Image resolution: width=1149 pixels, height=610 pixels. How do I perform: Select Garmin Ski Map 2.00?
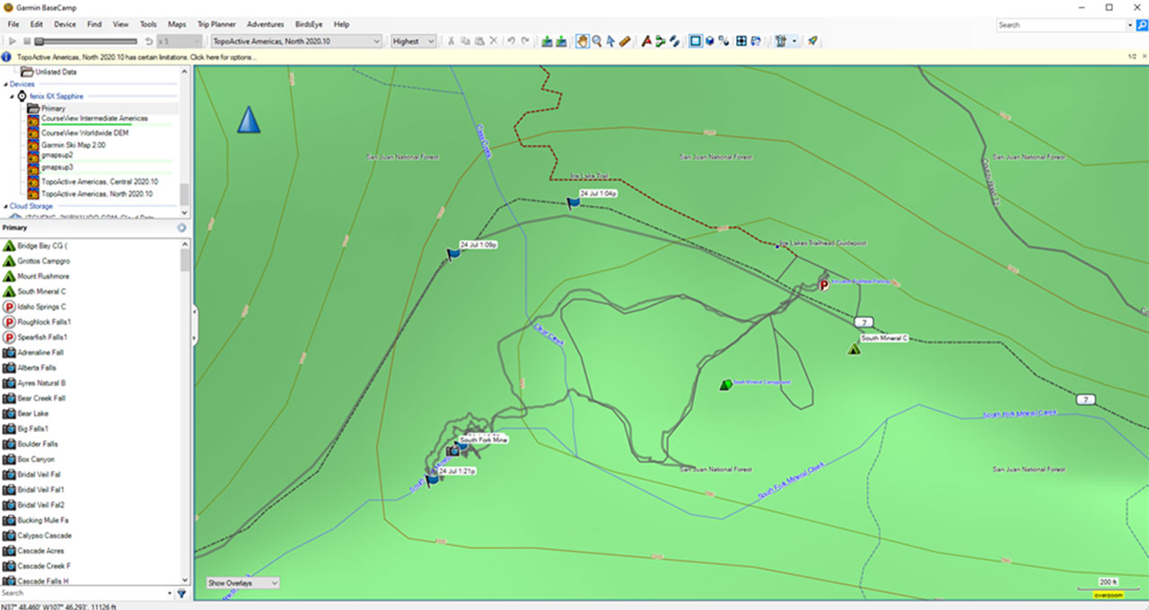(x=73, y=144)
